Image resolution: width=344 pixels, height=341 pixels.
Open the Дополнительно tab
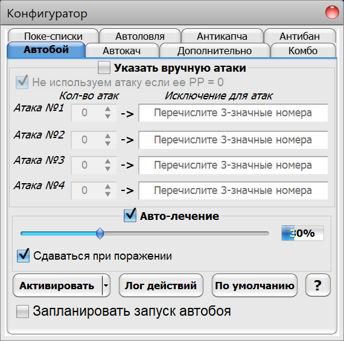(215, 51)
